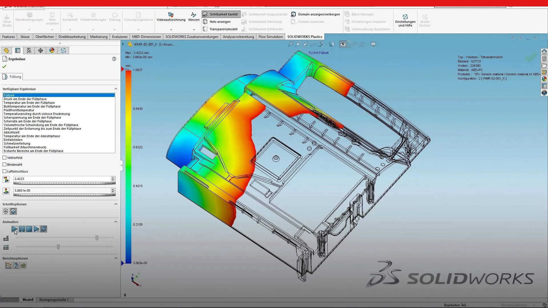Switch to the Flow Simulation tab

point(270,37)
